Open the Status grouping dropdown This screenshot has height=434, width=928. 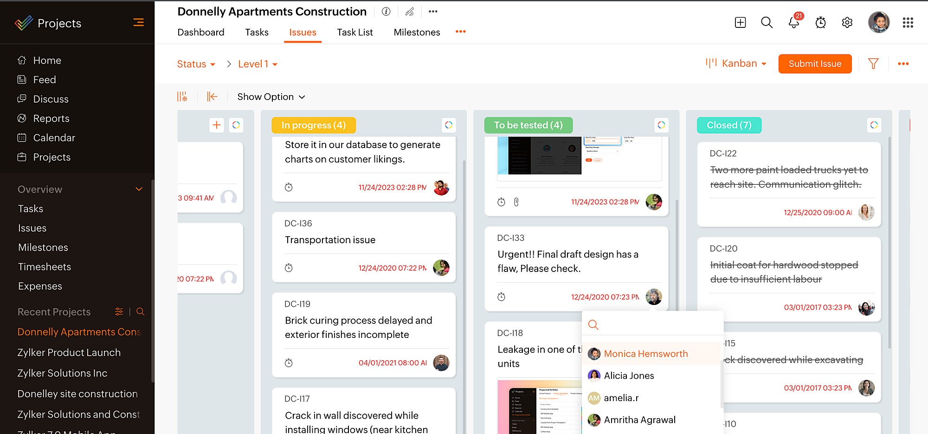click(x=196, y=64)
